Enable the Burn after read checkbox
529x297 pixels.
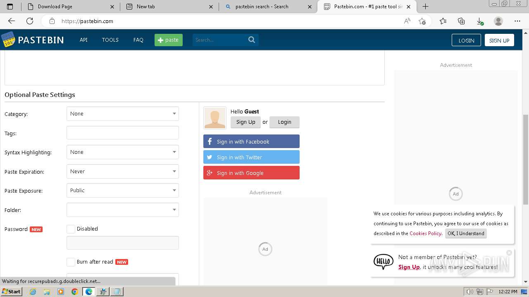71,262
